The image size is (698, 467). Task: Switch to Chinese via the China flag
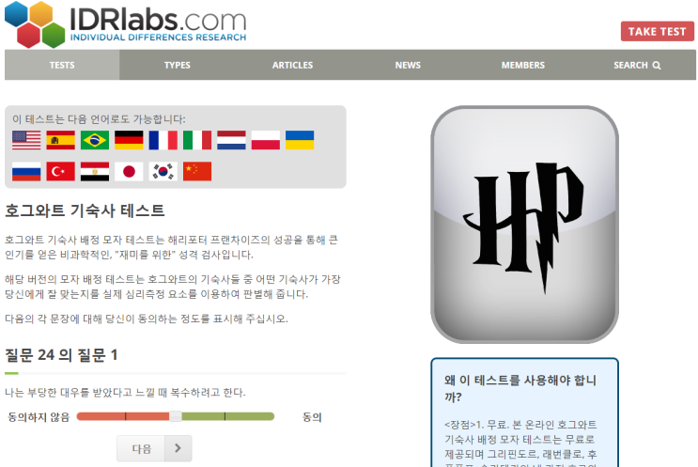tap(197, 171)
